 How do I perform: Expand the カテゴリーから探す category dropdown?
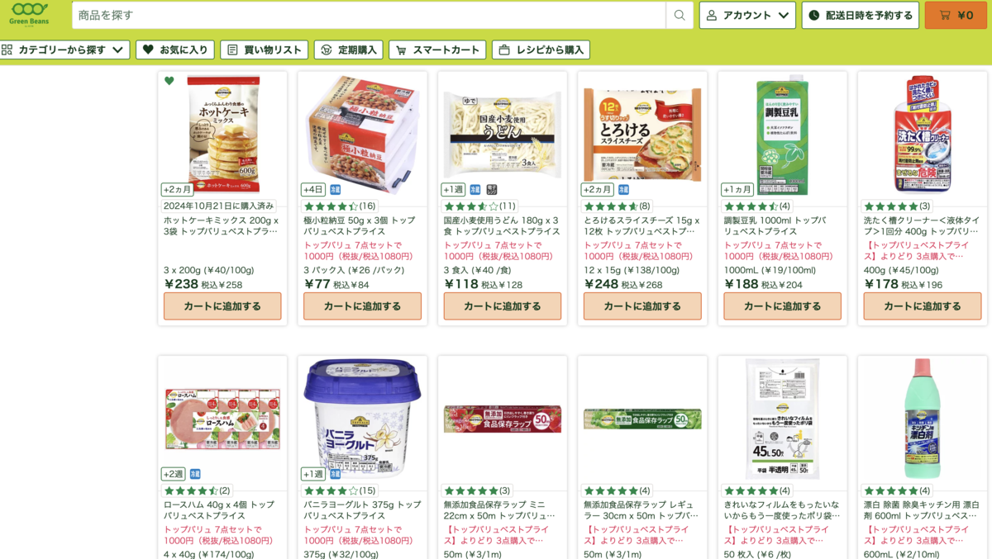point(64,50)
